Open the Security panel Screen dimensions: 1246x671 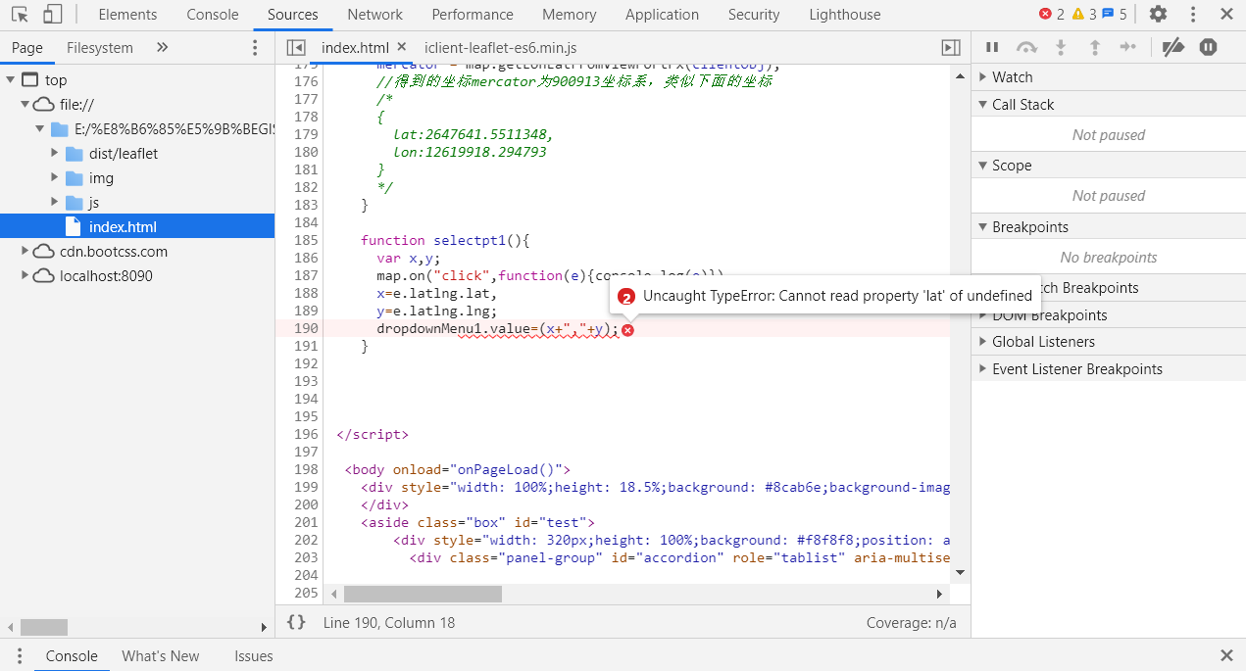[754, 15]
